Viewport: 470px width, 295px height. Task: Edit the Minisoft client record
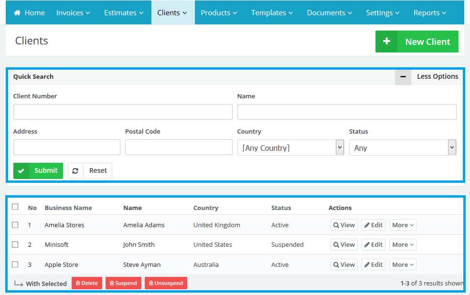(373, 244)
